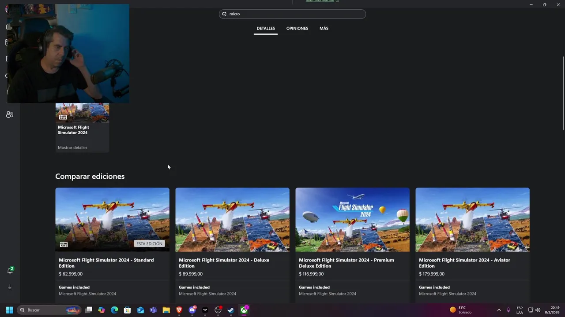Click the Comparar ediciones heading
The height and width of the screenshot is (317, 565).
(90, 176)
